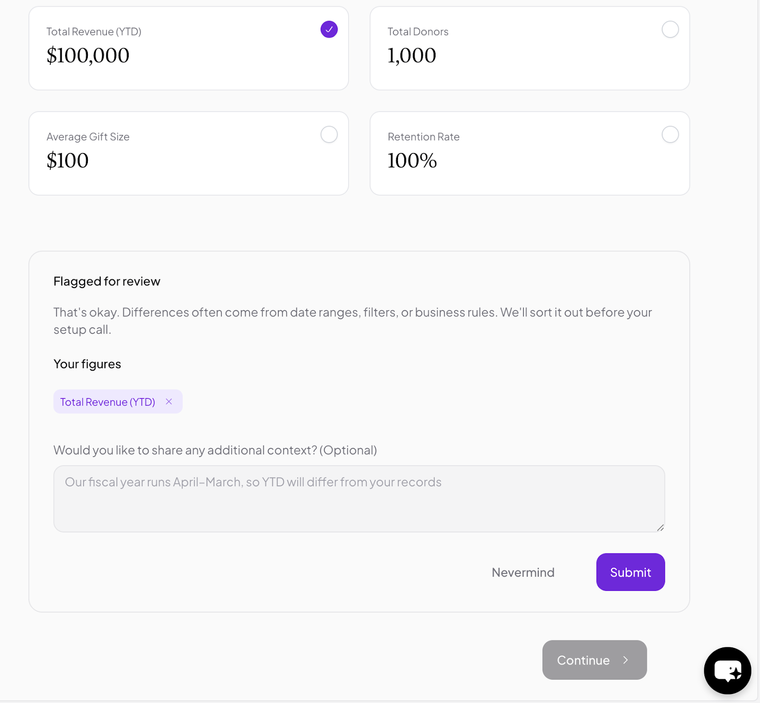Tick the Average Gift Size circle
This screenshot has width=760, height=703.
(329, 134)
